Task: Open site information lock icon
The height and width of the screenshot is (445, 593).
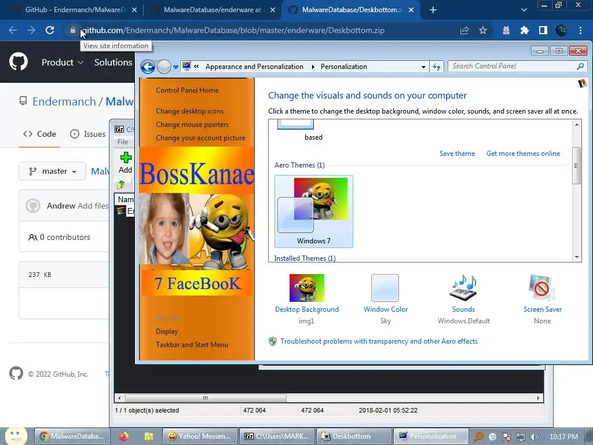Action: click(73, 30)
